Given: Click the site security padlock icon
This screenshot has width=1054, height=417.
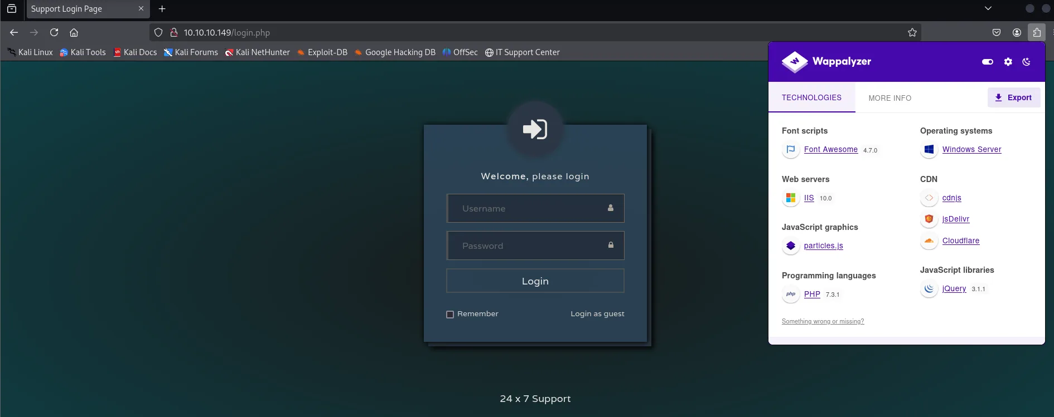Looking at the screenshot, I should coord(173,32).
